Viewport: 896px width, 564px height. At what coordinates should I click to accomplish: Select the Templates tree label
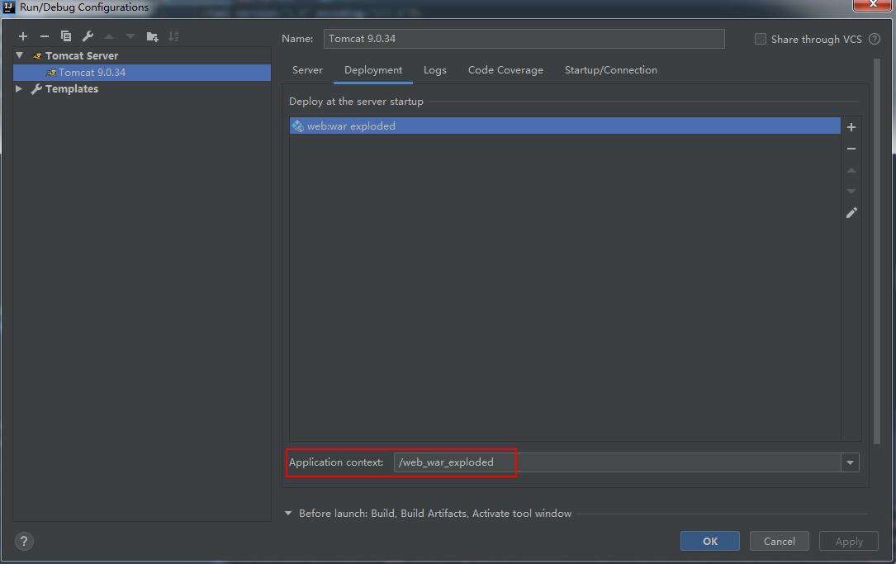pyautogui.click(x=71, y=88)
